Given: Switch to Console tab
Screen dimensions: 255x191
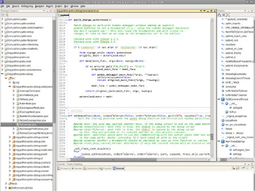Looking at the screenshot, I should pyautogui.click(x=119, y=169).
